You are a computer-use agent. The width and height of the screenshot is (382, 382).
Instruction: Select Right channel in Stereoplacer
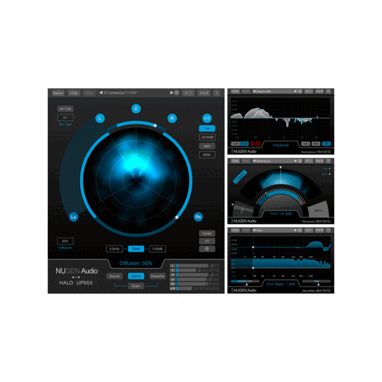tap(244, 144)
